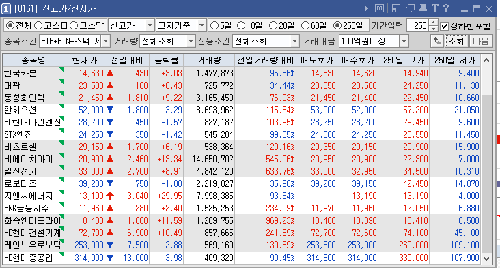Image resolution: width=500 pixels, height=268 pixels.
Task: Select the 레인보우로보틱스 stock row
Action: (x=241, y=245)
